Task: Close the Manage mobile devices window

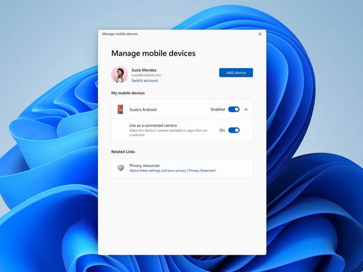Action: coord(260,34)
